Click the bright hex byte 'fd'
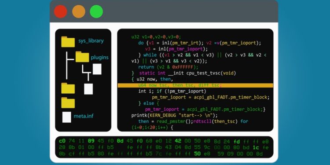 tap(237, 141)
